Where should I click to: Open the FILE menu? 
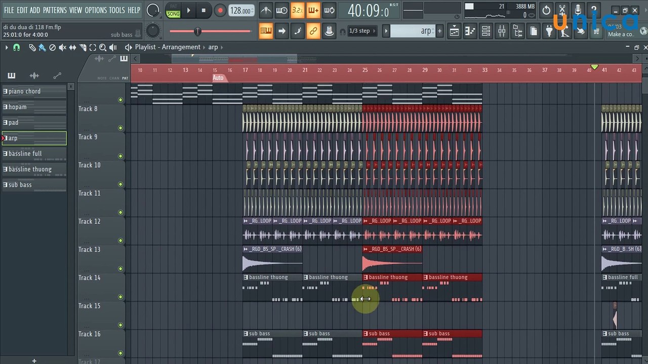(x=9, y=10)
